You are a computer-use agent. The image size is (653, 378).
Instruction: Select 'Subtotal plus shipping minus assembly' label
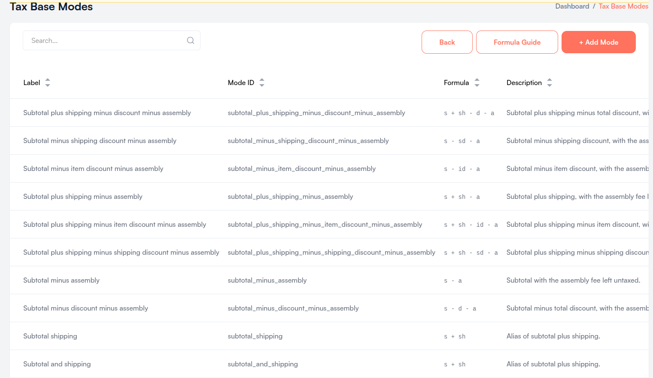click(83, 196)
